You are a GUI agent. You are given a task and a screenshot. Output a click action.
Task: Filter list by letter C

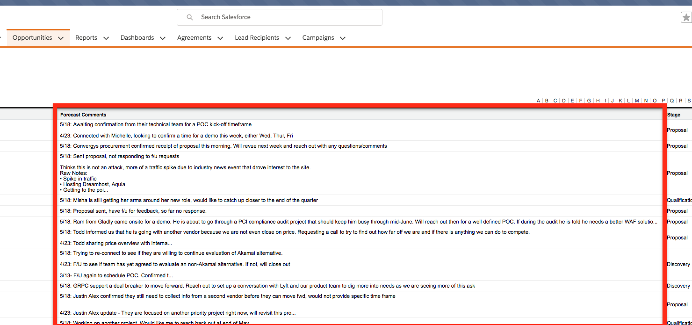[x=555, y=101]
